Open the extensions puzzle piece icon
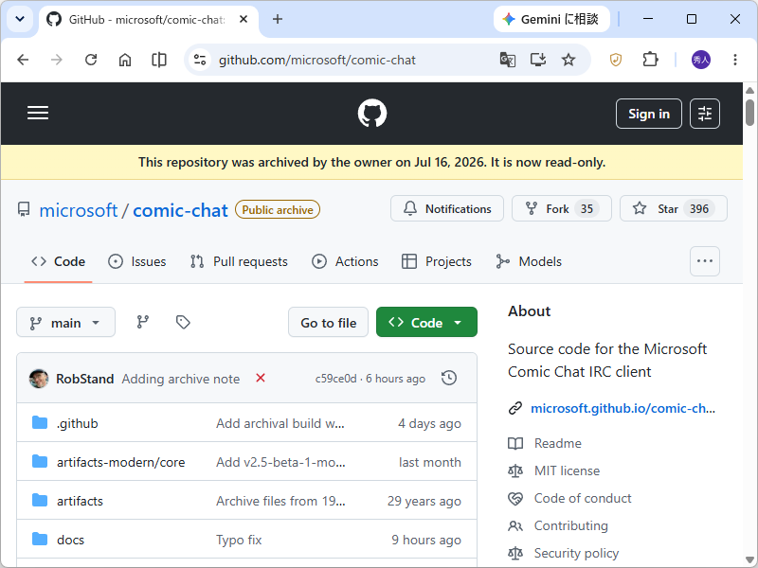This screenshot has width=758, height=568. tap(650, 60)
